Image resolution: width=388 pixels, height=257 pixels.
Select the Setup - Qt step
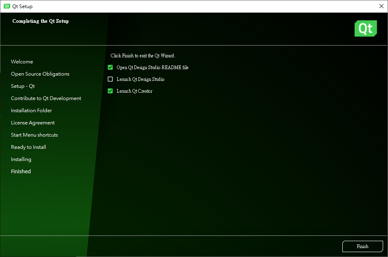pyautogui.click(x=23, y=86)
